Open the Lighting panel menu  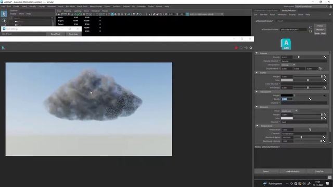pyautogui.click(x=78, y=11)
